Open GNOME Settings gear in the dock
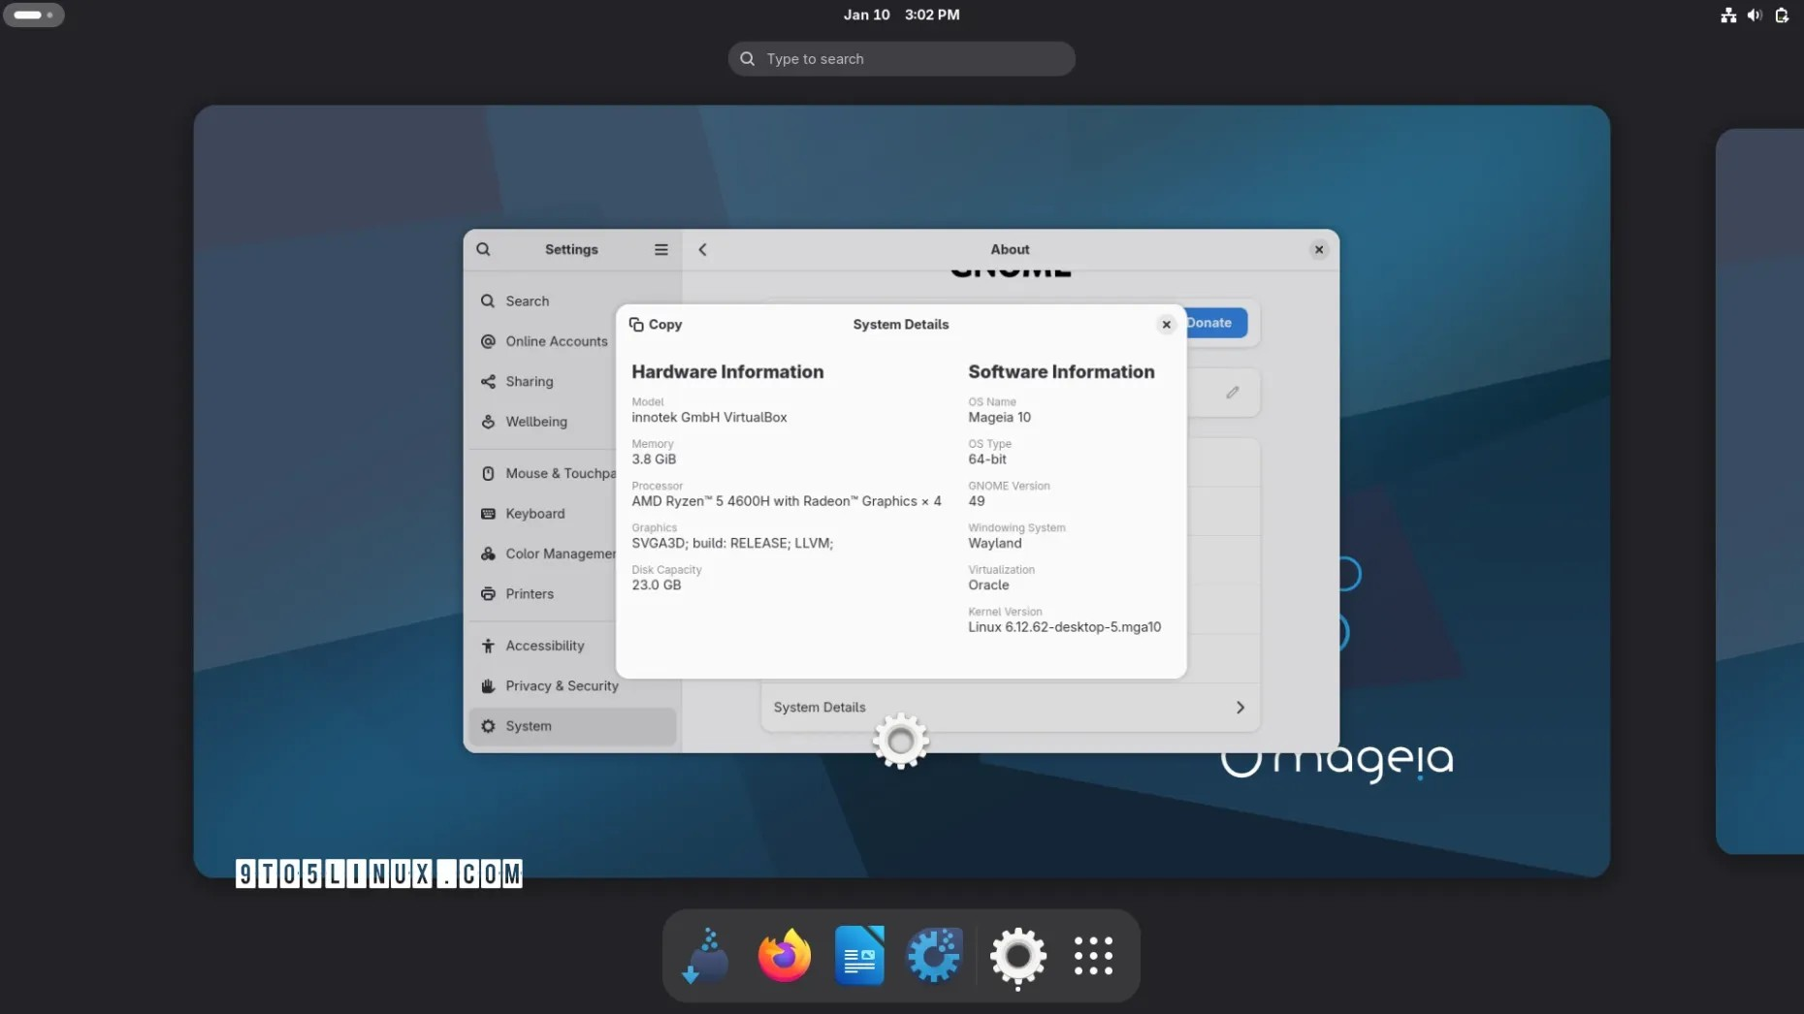The width and height of the screenshot is (1804, 1014). point(1016,955)
